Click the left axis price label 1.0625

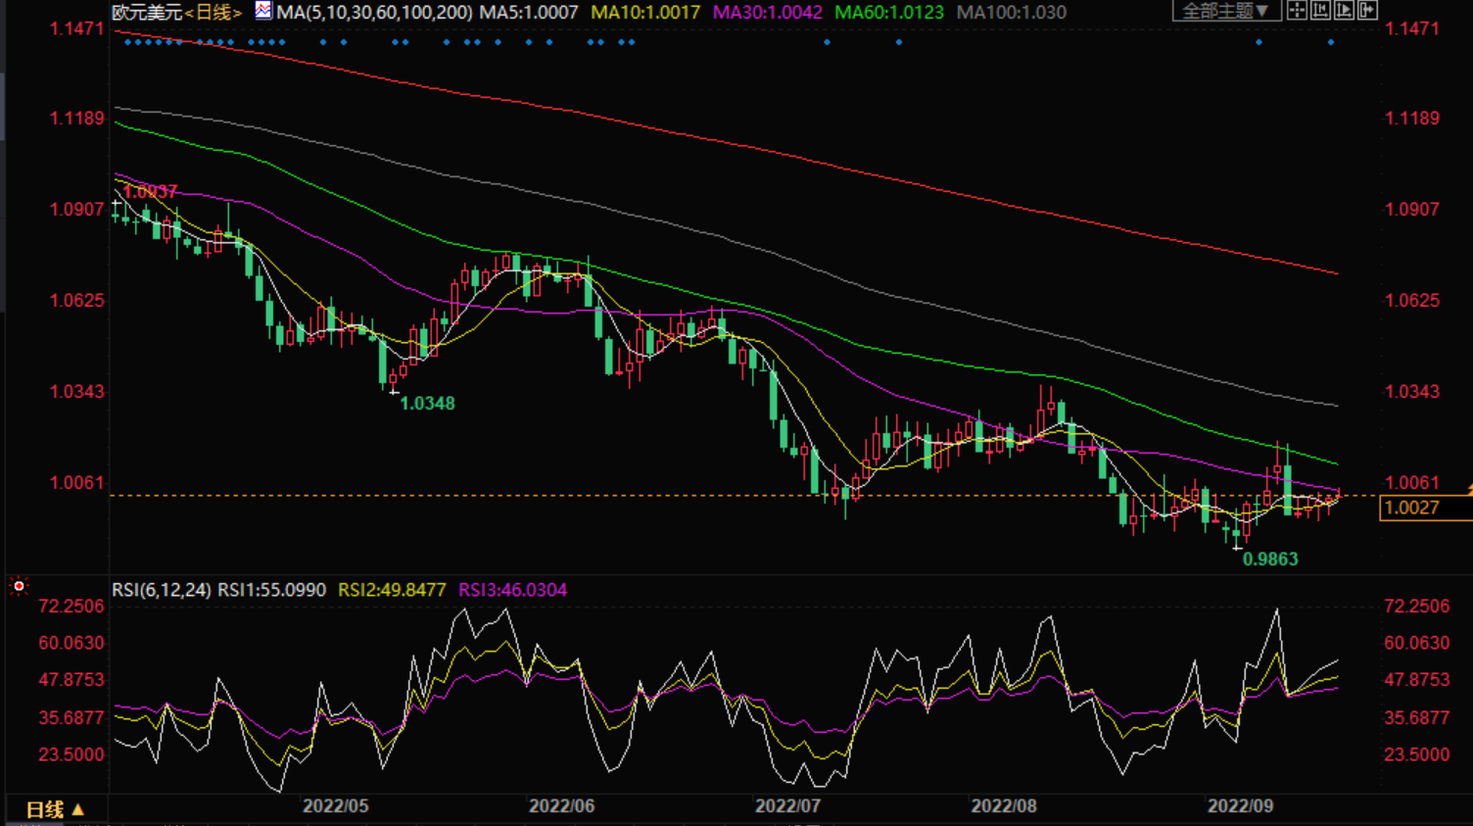[x=76, y=301]
